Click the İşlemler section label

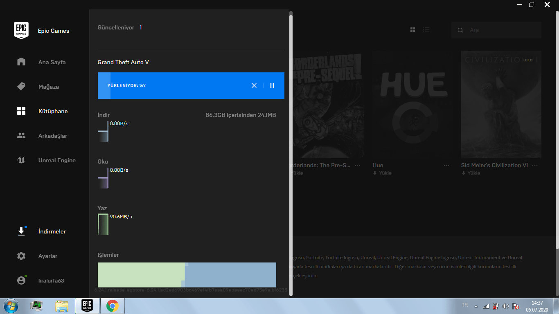108,255
